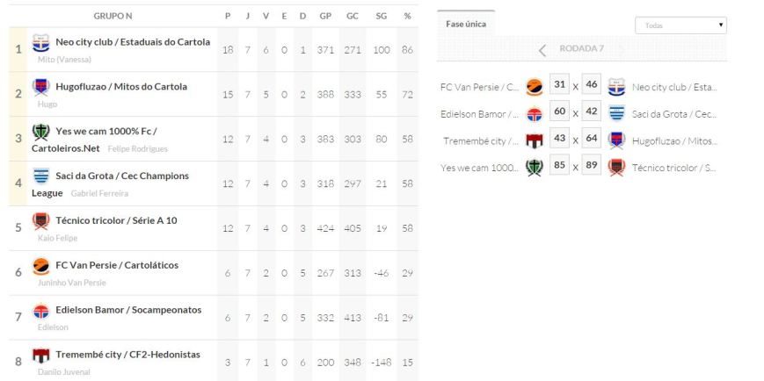The image size is (764, 381).
Task: Click Edielson Bamor crest in standings
Action: click(41, 311)
